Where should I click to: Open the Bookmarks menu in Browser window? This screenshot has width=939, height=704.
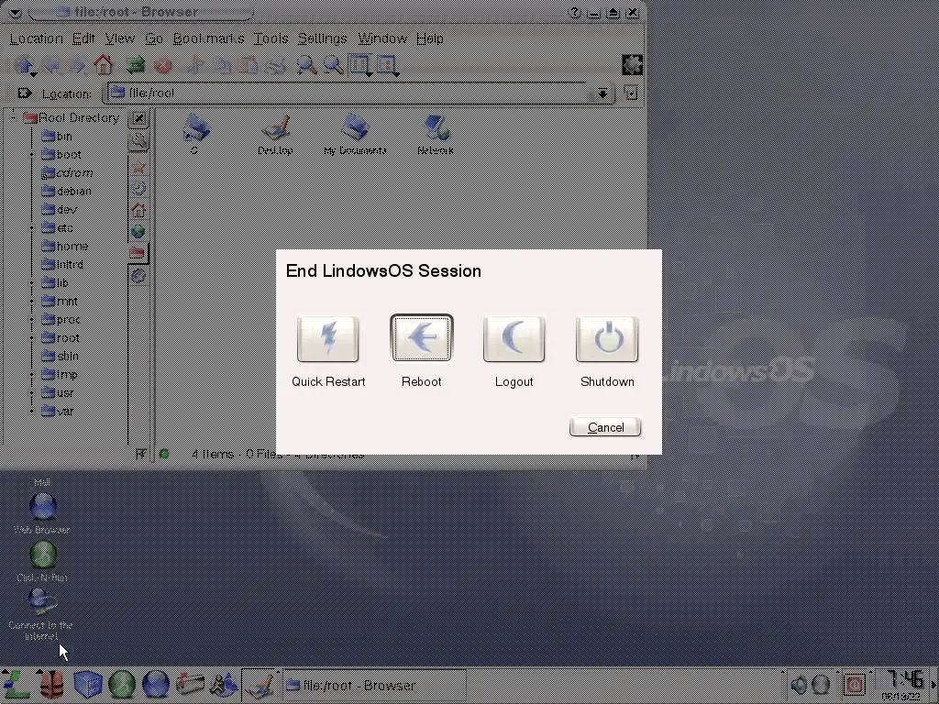tap(208, 38)
